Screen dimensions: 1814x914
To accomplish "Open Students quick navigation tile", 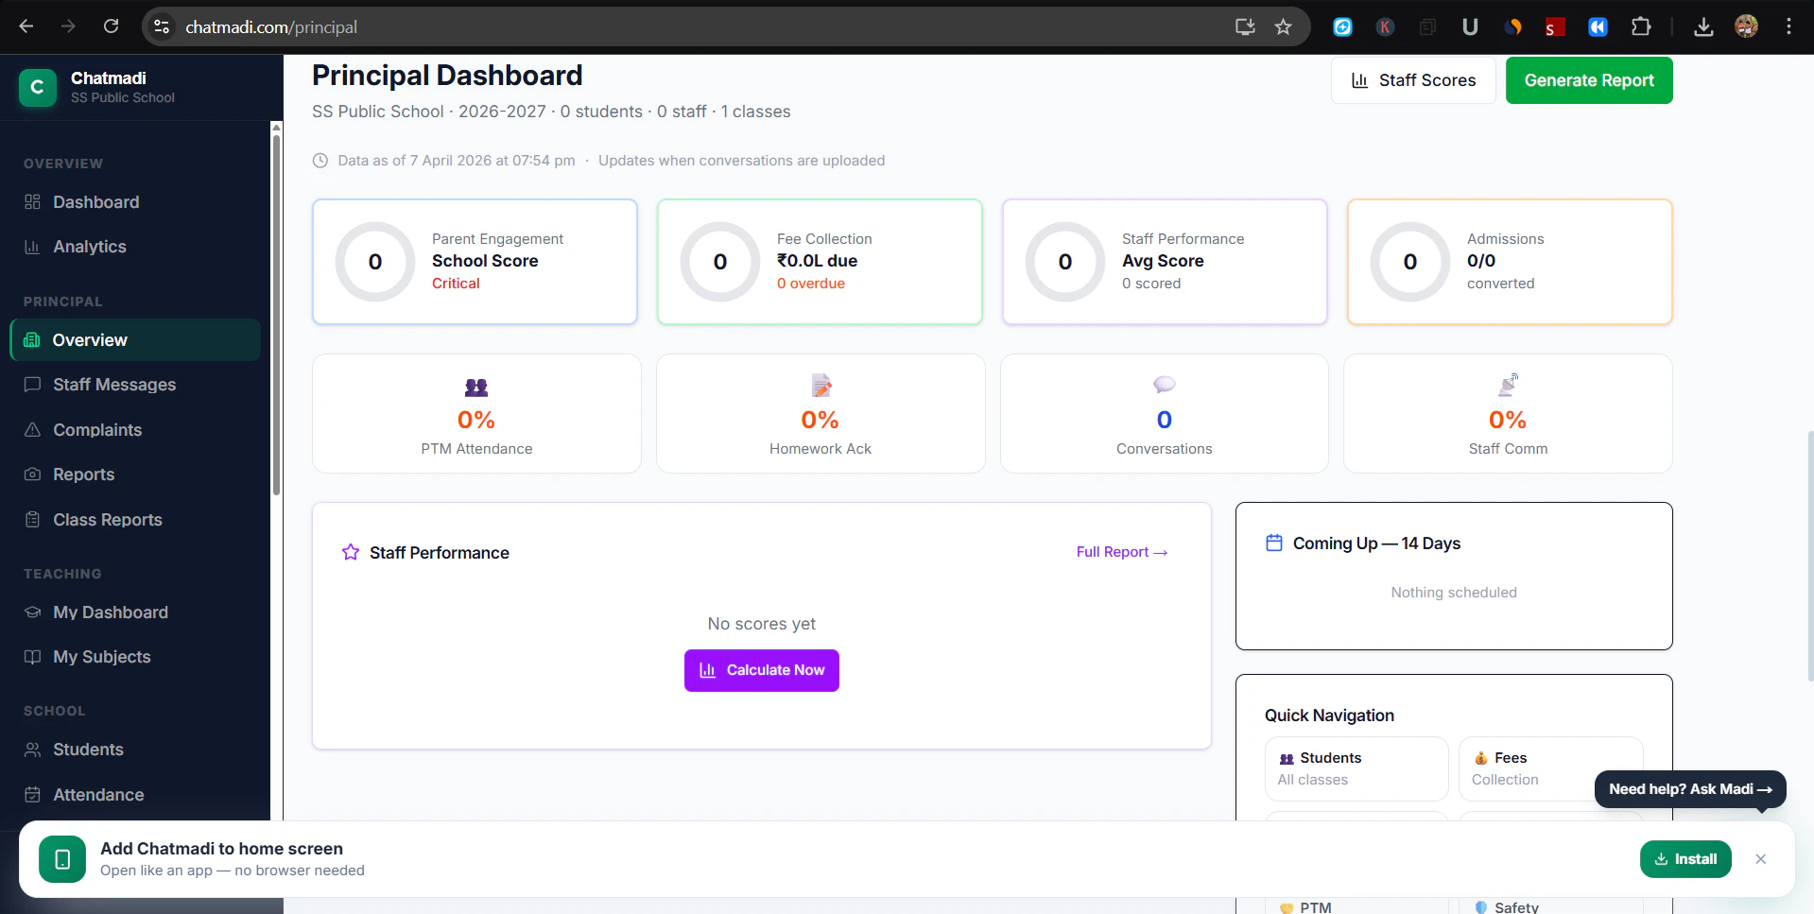I will pyautogui.click(x=1356, y=768).
